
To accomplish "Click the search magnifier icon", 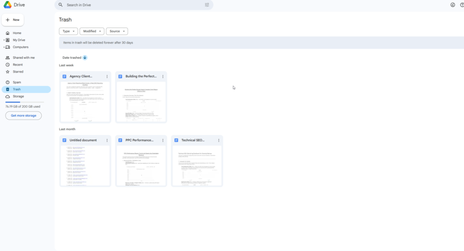I will click(x=61, y=5).
